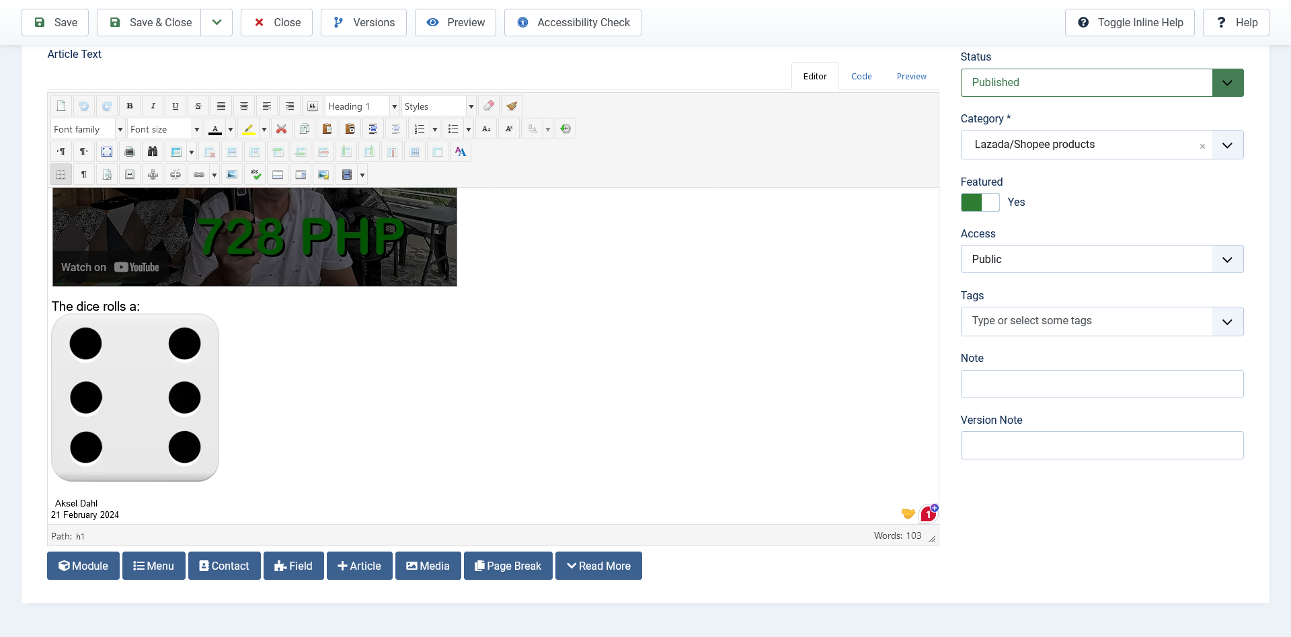The image size is (1291, 637).
Task: Select the Editor tab
Action: [815, 76]
